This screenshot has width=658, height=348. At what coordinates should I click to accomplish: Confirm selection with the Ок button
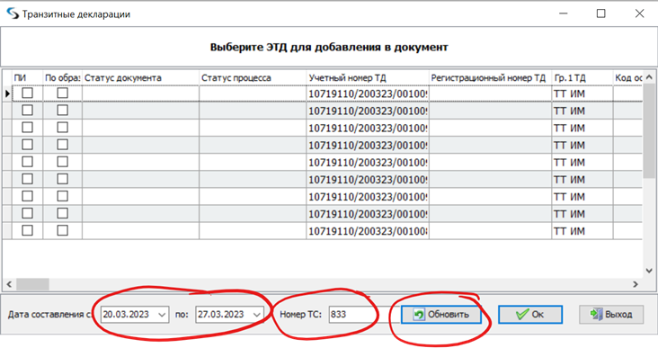click(x=530, y=314)
